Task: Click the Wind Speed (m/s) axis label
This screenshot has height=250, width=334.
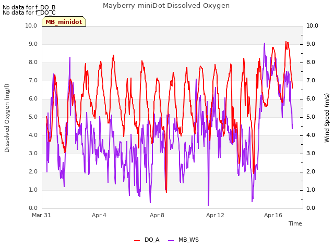Action: (x=327, y=118)
